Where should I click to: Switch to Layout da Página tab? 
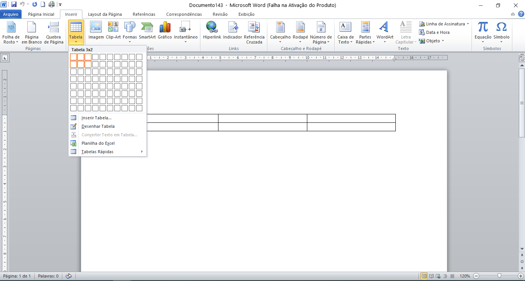105,14
